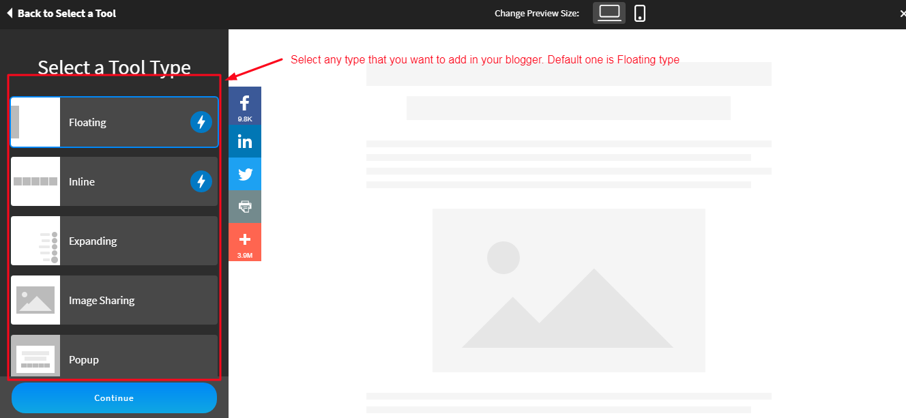Click the Floating type thumbnail
This screenshot has height=418, width=906.
[x=35, y=122]
